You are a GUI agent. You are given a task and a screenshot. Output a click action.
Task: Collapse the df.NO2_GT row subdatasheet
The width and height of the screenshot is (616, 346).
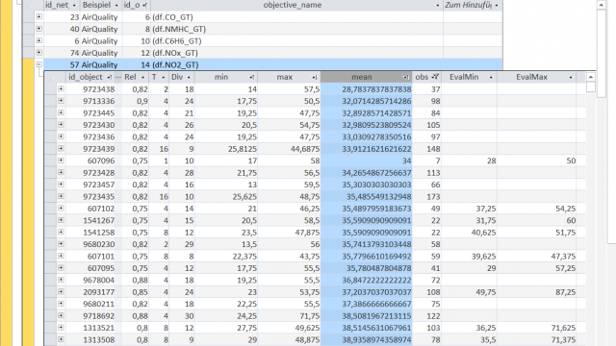click(38, 64)
